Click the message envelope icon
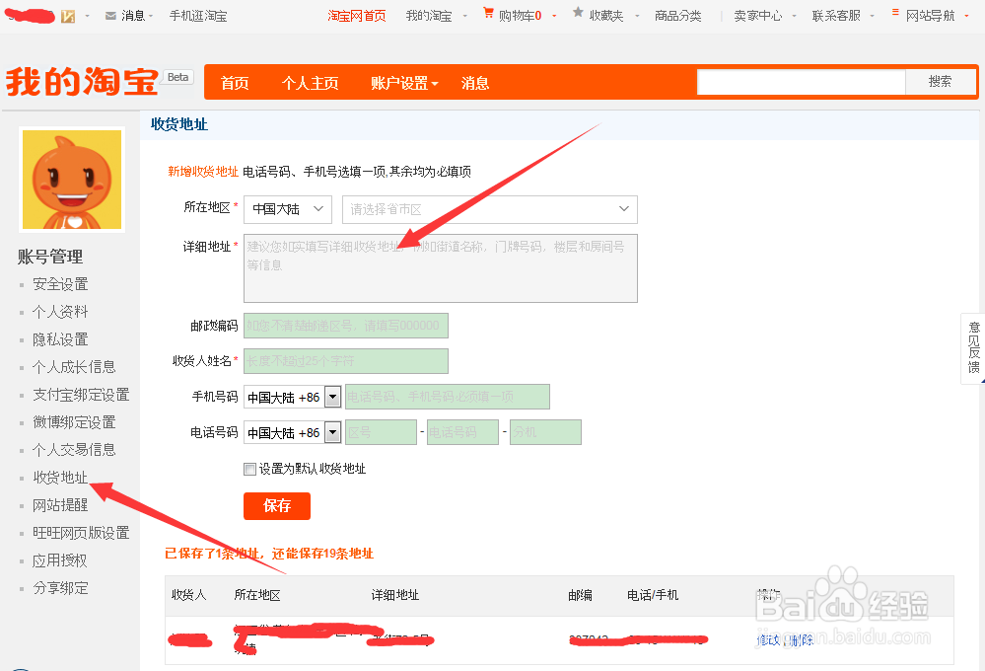Viewport: 985px width, 671px height. click(110, 16)
